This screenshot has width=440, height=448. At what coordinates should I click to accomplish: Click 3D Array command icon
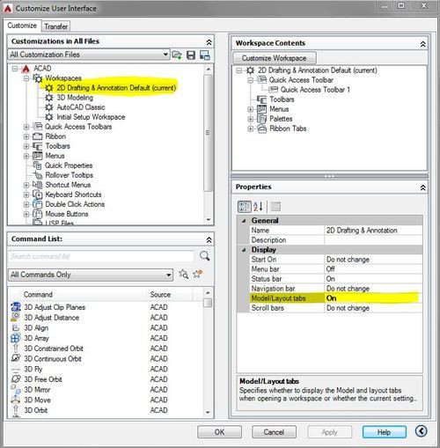coord(15,338)
